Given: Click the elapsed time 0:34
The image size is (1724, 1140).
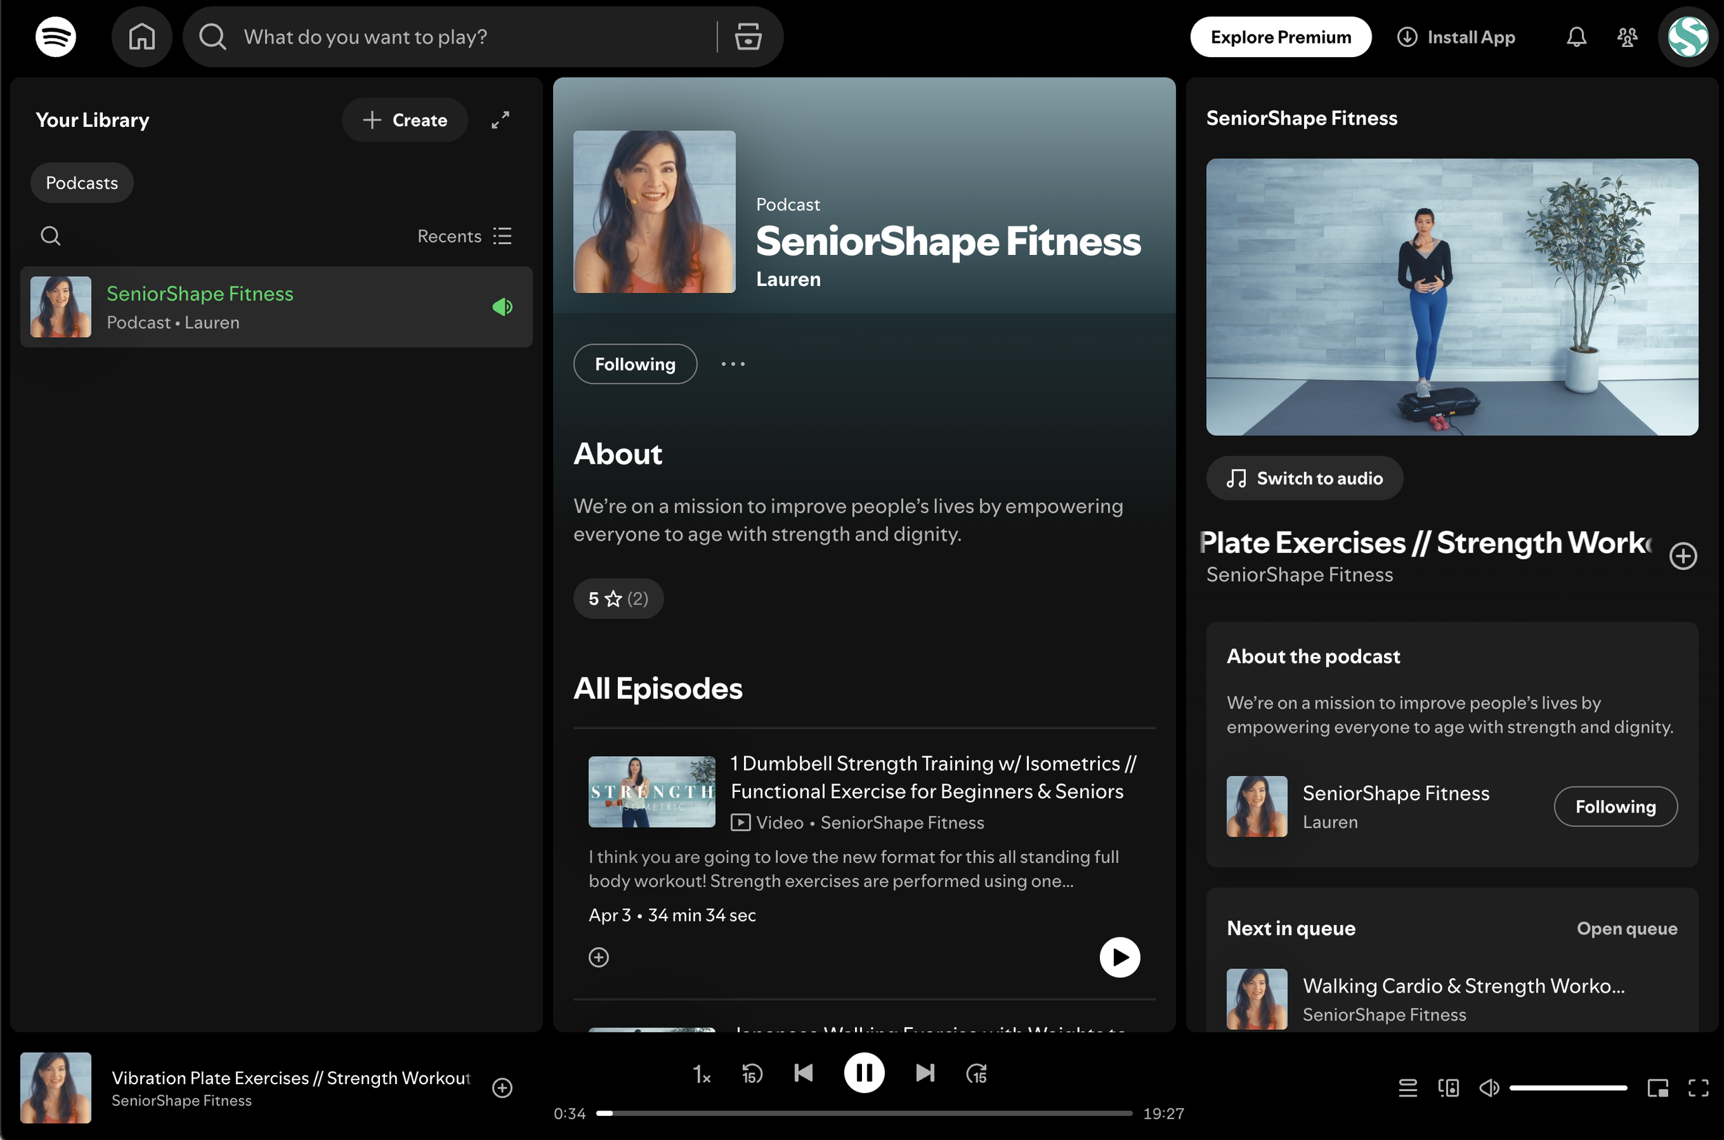Looking at the screenshot, I should click(x=570, y=1113).
